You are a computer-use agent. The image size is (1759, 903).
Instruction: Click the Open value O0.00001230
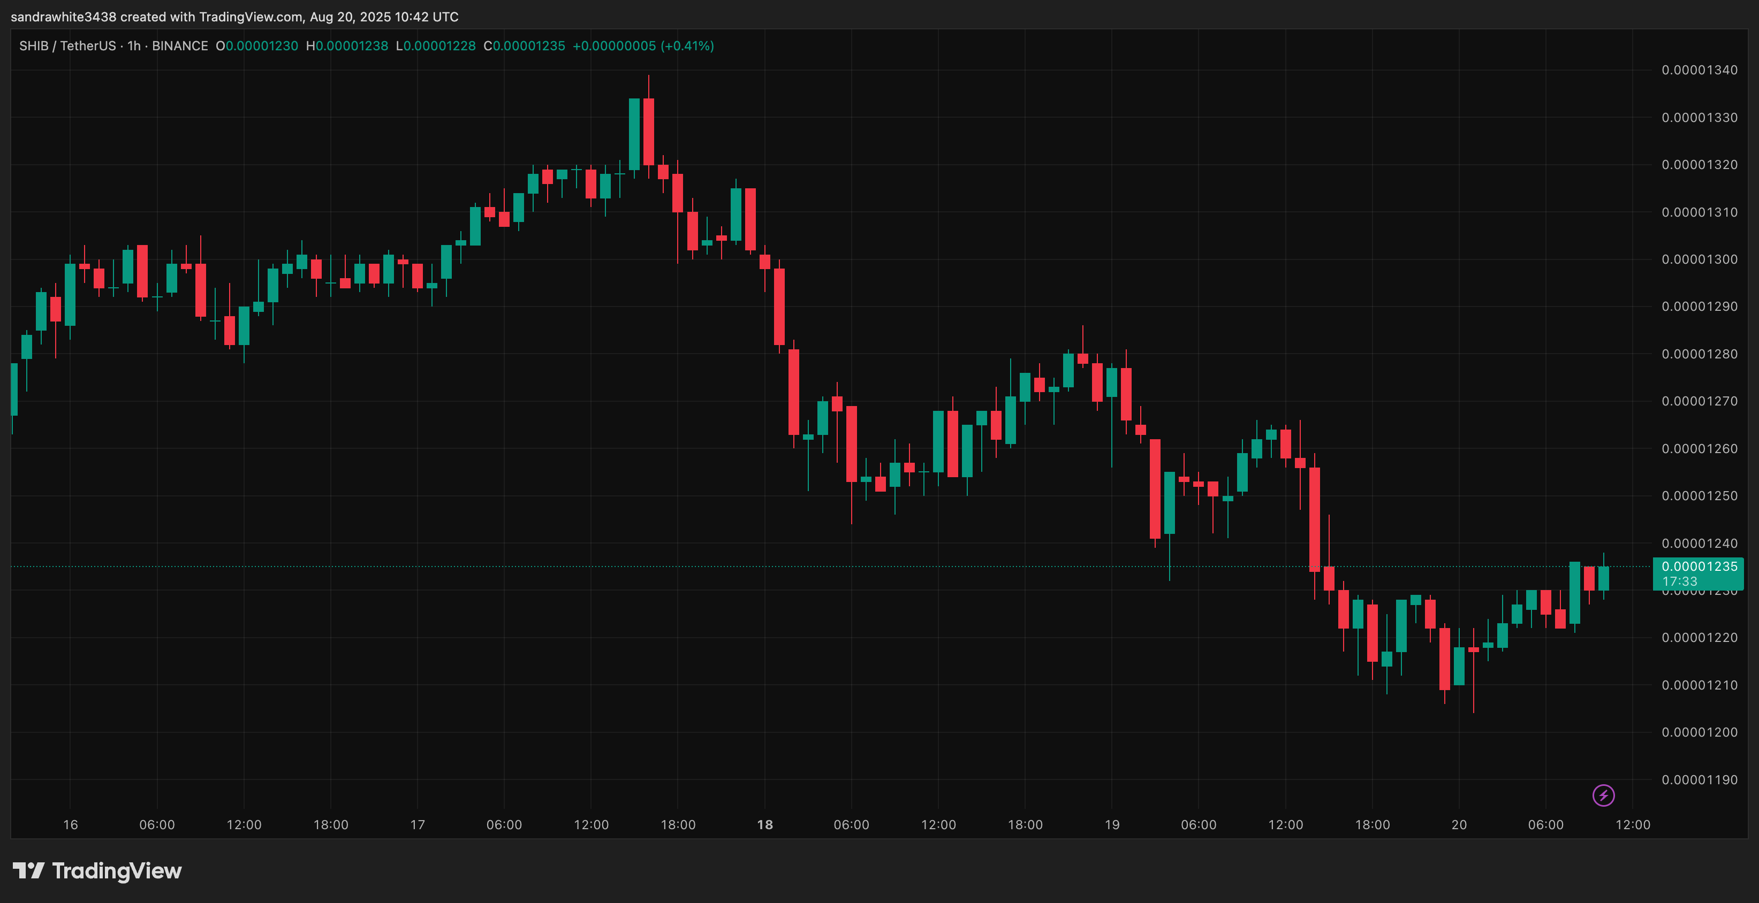257,45
